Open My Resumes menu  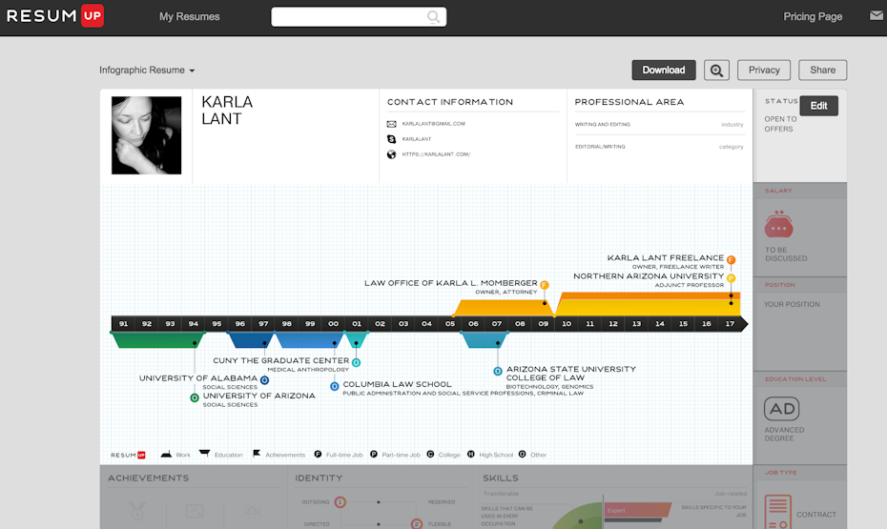189,17
